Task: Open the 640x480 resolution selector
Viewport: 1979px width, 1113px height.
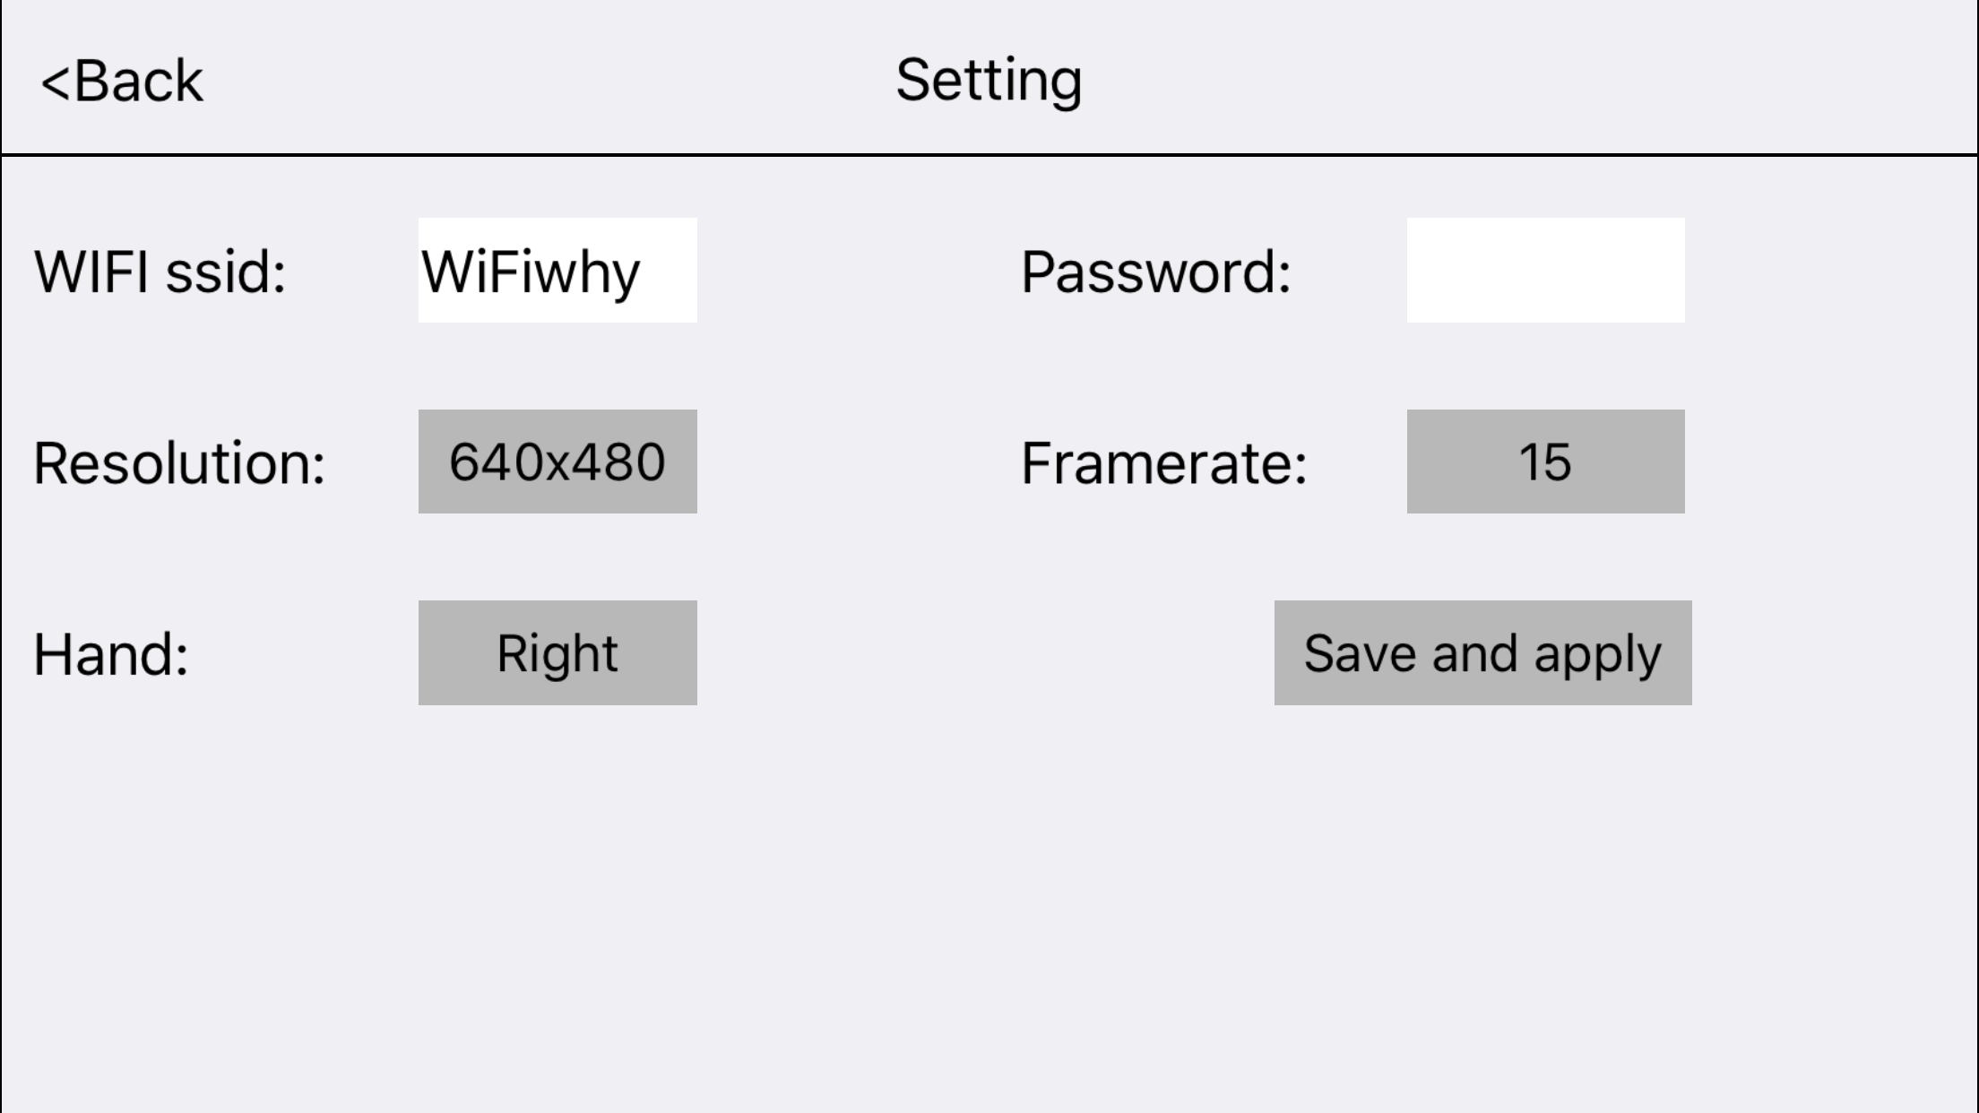Action: (x=557, y=462)
